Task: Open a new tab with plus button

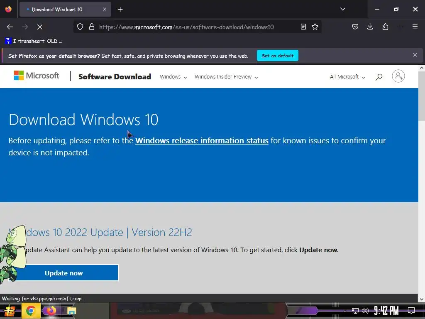Action: pos(120,10)
